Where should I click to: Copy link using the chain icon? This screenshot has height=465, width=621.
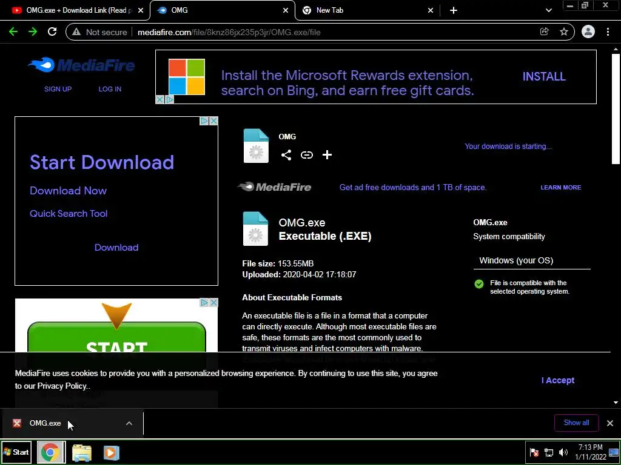pyautogui.click(x=306, y=155)
